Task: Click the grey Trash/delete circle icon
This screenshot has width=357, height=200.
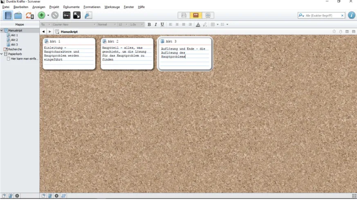Action: point(55,15)
